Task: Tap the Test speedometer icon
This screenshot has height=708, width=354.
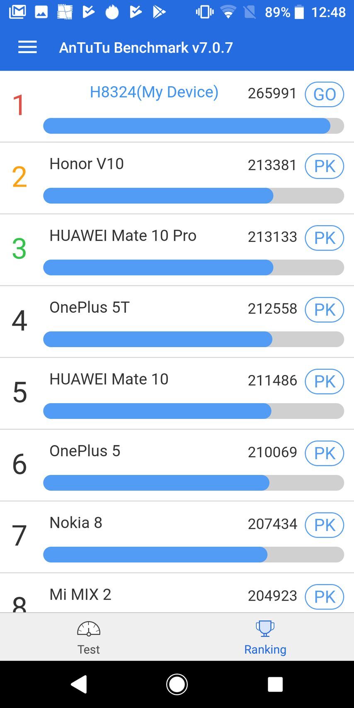Action: pos(89,629)
